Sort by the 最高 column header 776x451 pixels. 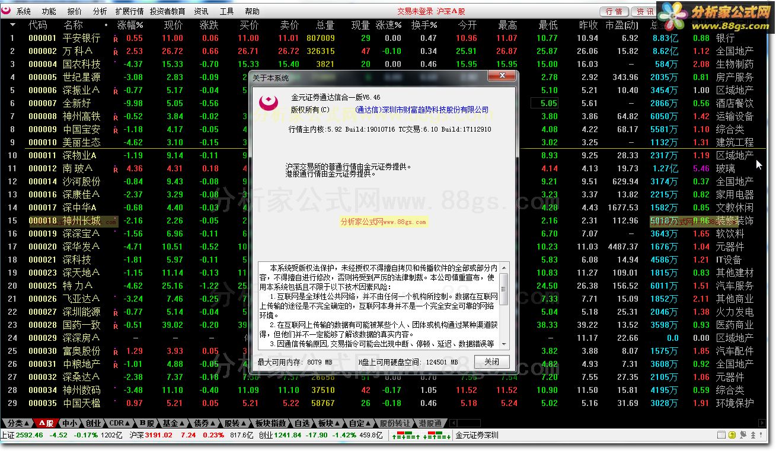point(507,25)
